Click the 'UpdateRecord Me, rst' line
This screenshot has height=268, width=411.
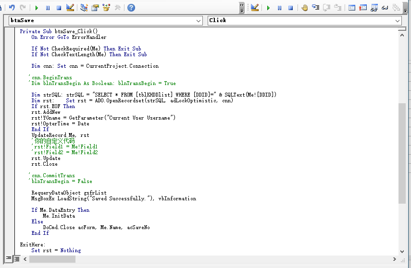pyautogui.click(x=60, y=135)
